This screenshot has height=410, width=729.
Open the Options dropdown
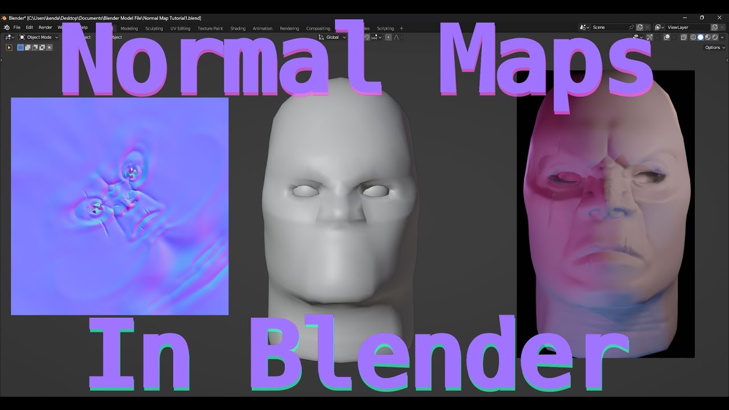[715, 47]
